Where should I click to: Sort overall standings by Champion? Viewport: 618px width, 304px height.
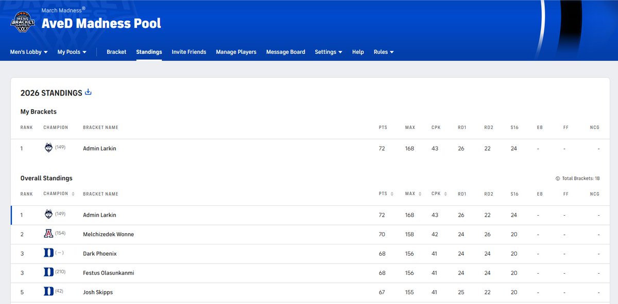pos(59,194)
